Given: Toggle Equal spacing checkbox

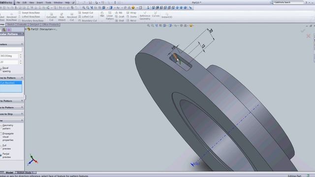Looking at the screenshot, I should coord(1,69).
